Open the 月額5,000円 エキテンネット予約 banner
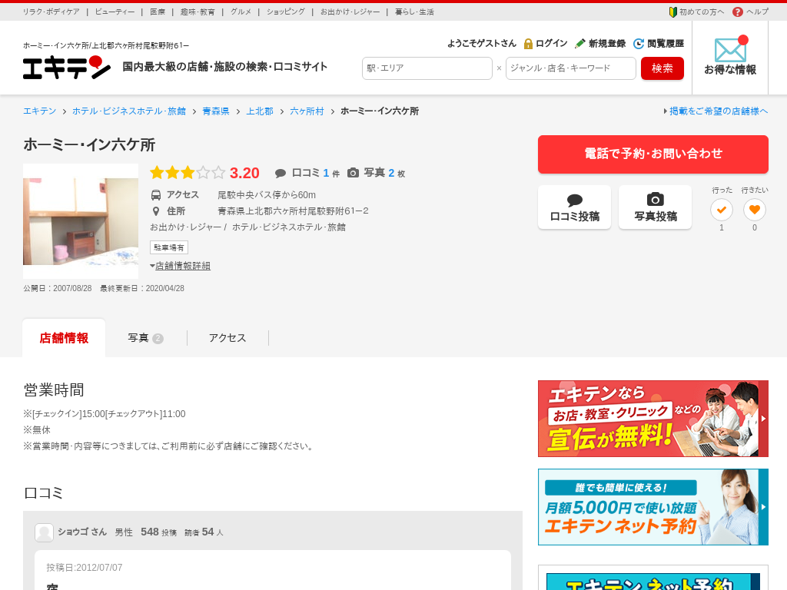Image resolution: width=787 pixels, height=590 pixels. pyautogui.click(x=653, y=507)
